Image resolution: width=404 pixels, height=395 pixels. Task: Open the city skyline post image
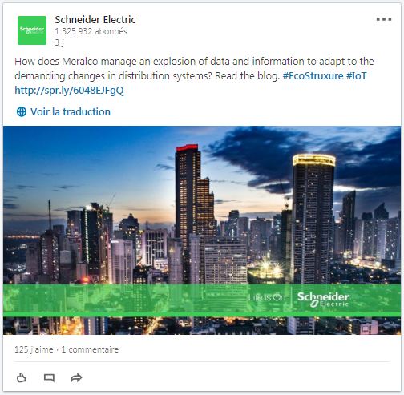(x=202, y=230)
